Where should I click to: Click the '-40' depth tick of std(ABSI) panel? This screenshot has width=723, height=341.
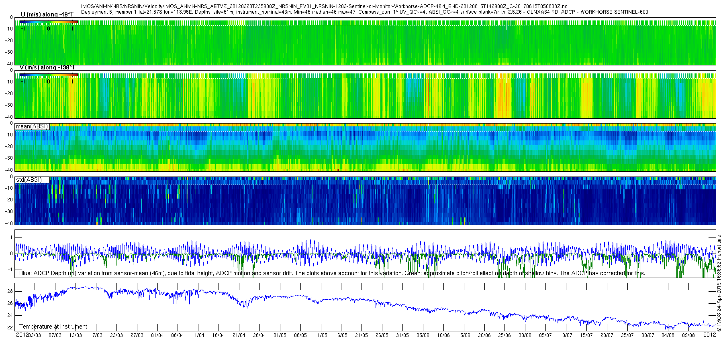pyautogui.click(x=9, y=223)
